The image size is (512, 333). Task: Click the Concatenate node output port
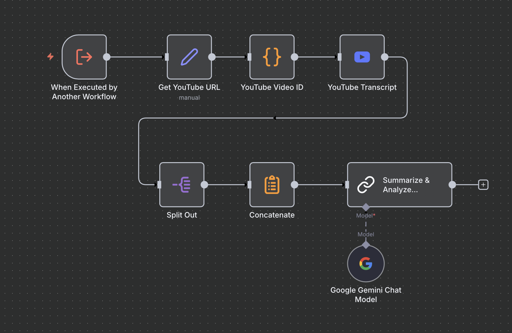click(294, 185)
